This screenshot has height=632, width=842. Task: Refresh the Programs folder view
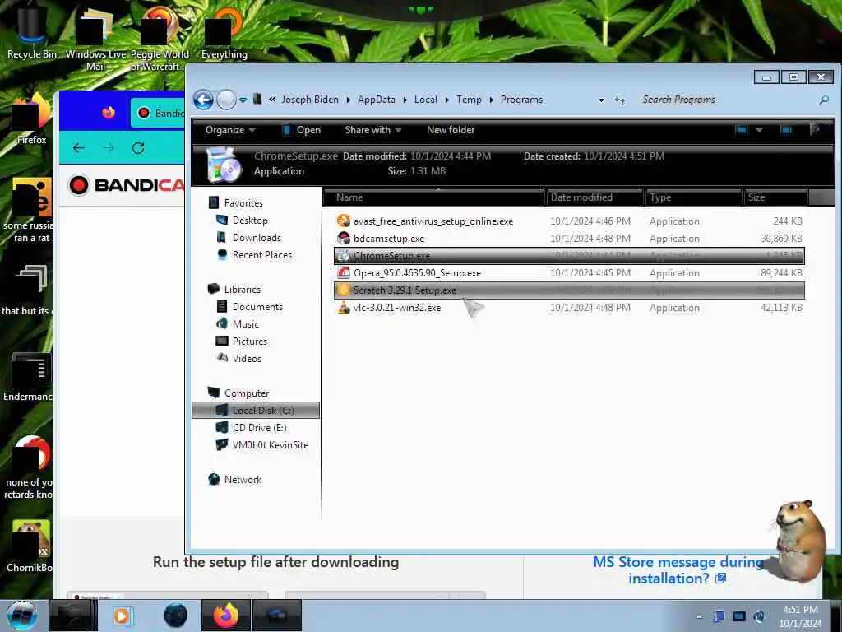pyautogui.click(x=620, y=100)
